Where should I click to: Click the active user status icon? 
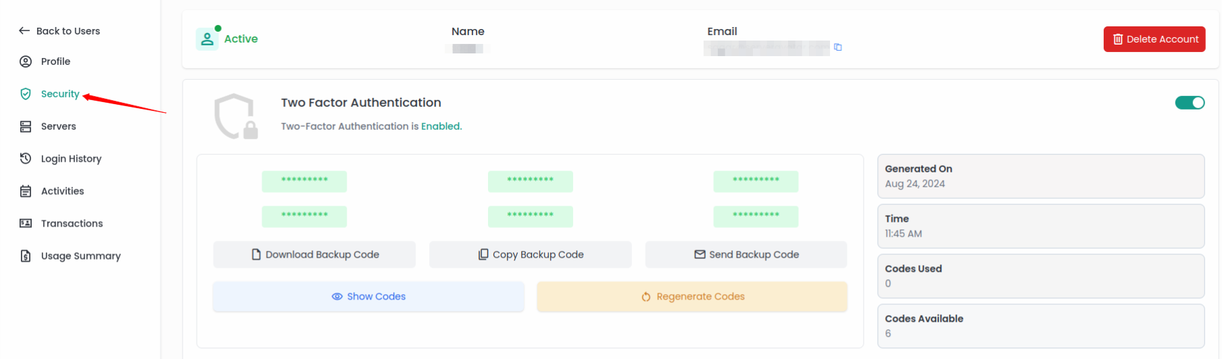207,39
